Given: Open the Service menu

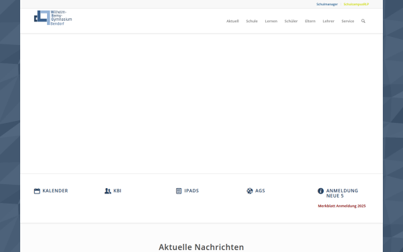Looking at the screenshot, I should coord(348,21).
